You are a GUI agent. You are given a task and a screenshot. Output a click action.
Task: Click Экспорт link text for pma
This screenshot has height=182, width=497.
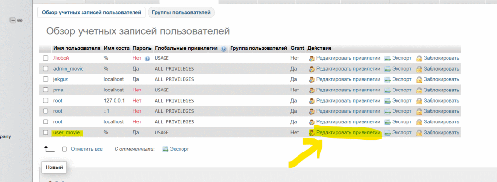tap(401, 90)
